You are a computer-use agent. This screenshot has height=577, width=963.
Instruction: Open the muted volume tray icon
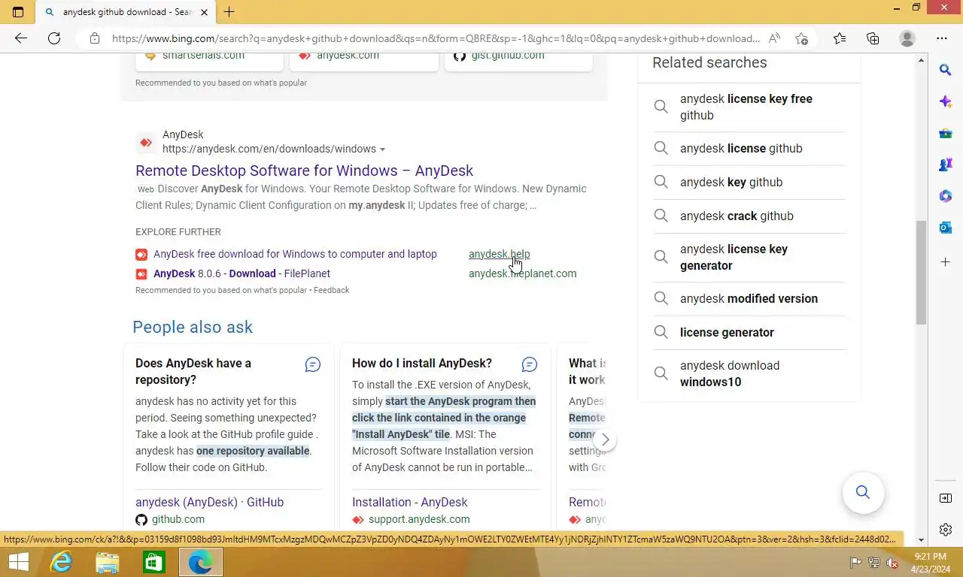[892, 562]
